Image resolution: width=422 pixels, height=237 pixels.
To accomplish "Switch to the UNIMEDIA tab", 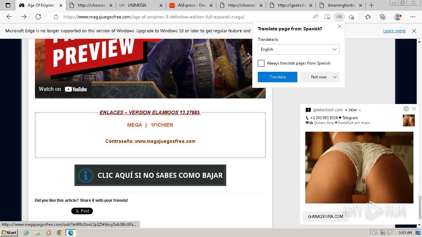I will pyautogui.click(x=141, y=5).
